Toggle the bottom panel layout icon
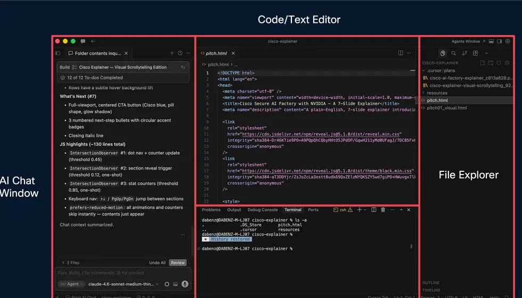The height and width of the screenshot is (298, 522). click(x=491, y=42)
